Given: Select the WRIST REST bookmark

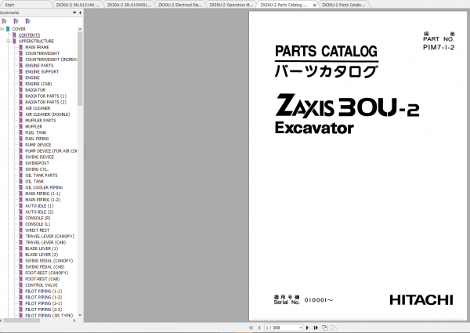Looking at the screenshot, I should click(x=37, y=230).
